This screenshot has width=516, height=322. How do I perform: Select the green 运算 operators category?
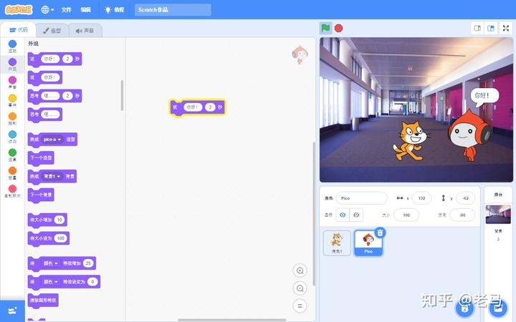pyautogui.click(x=12, y=155)
